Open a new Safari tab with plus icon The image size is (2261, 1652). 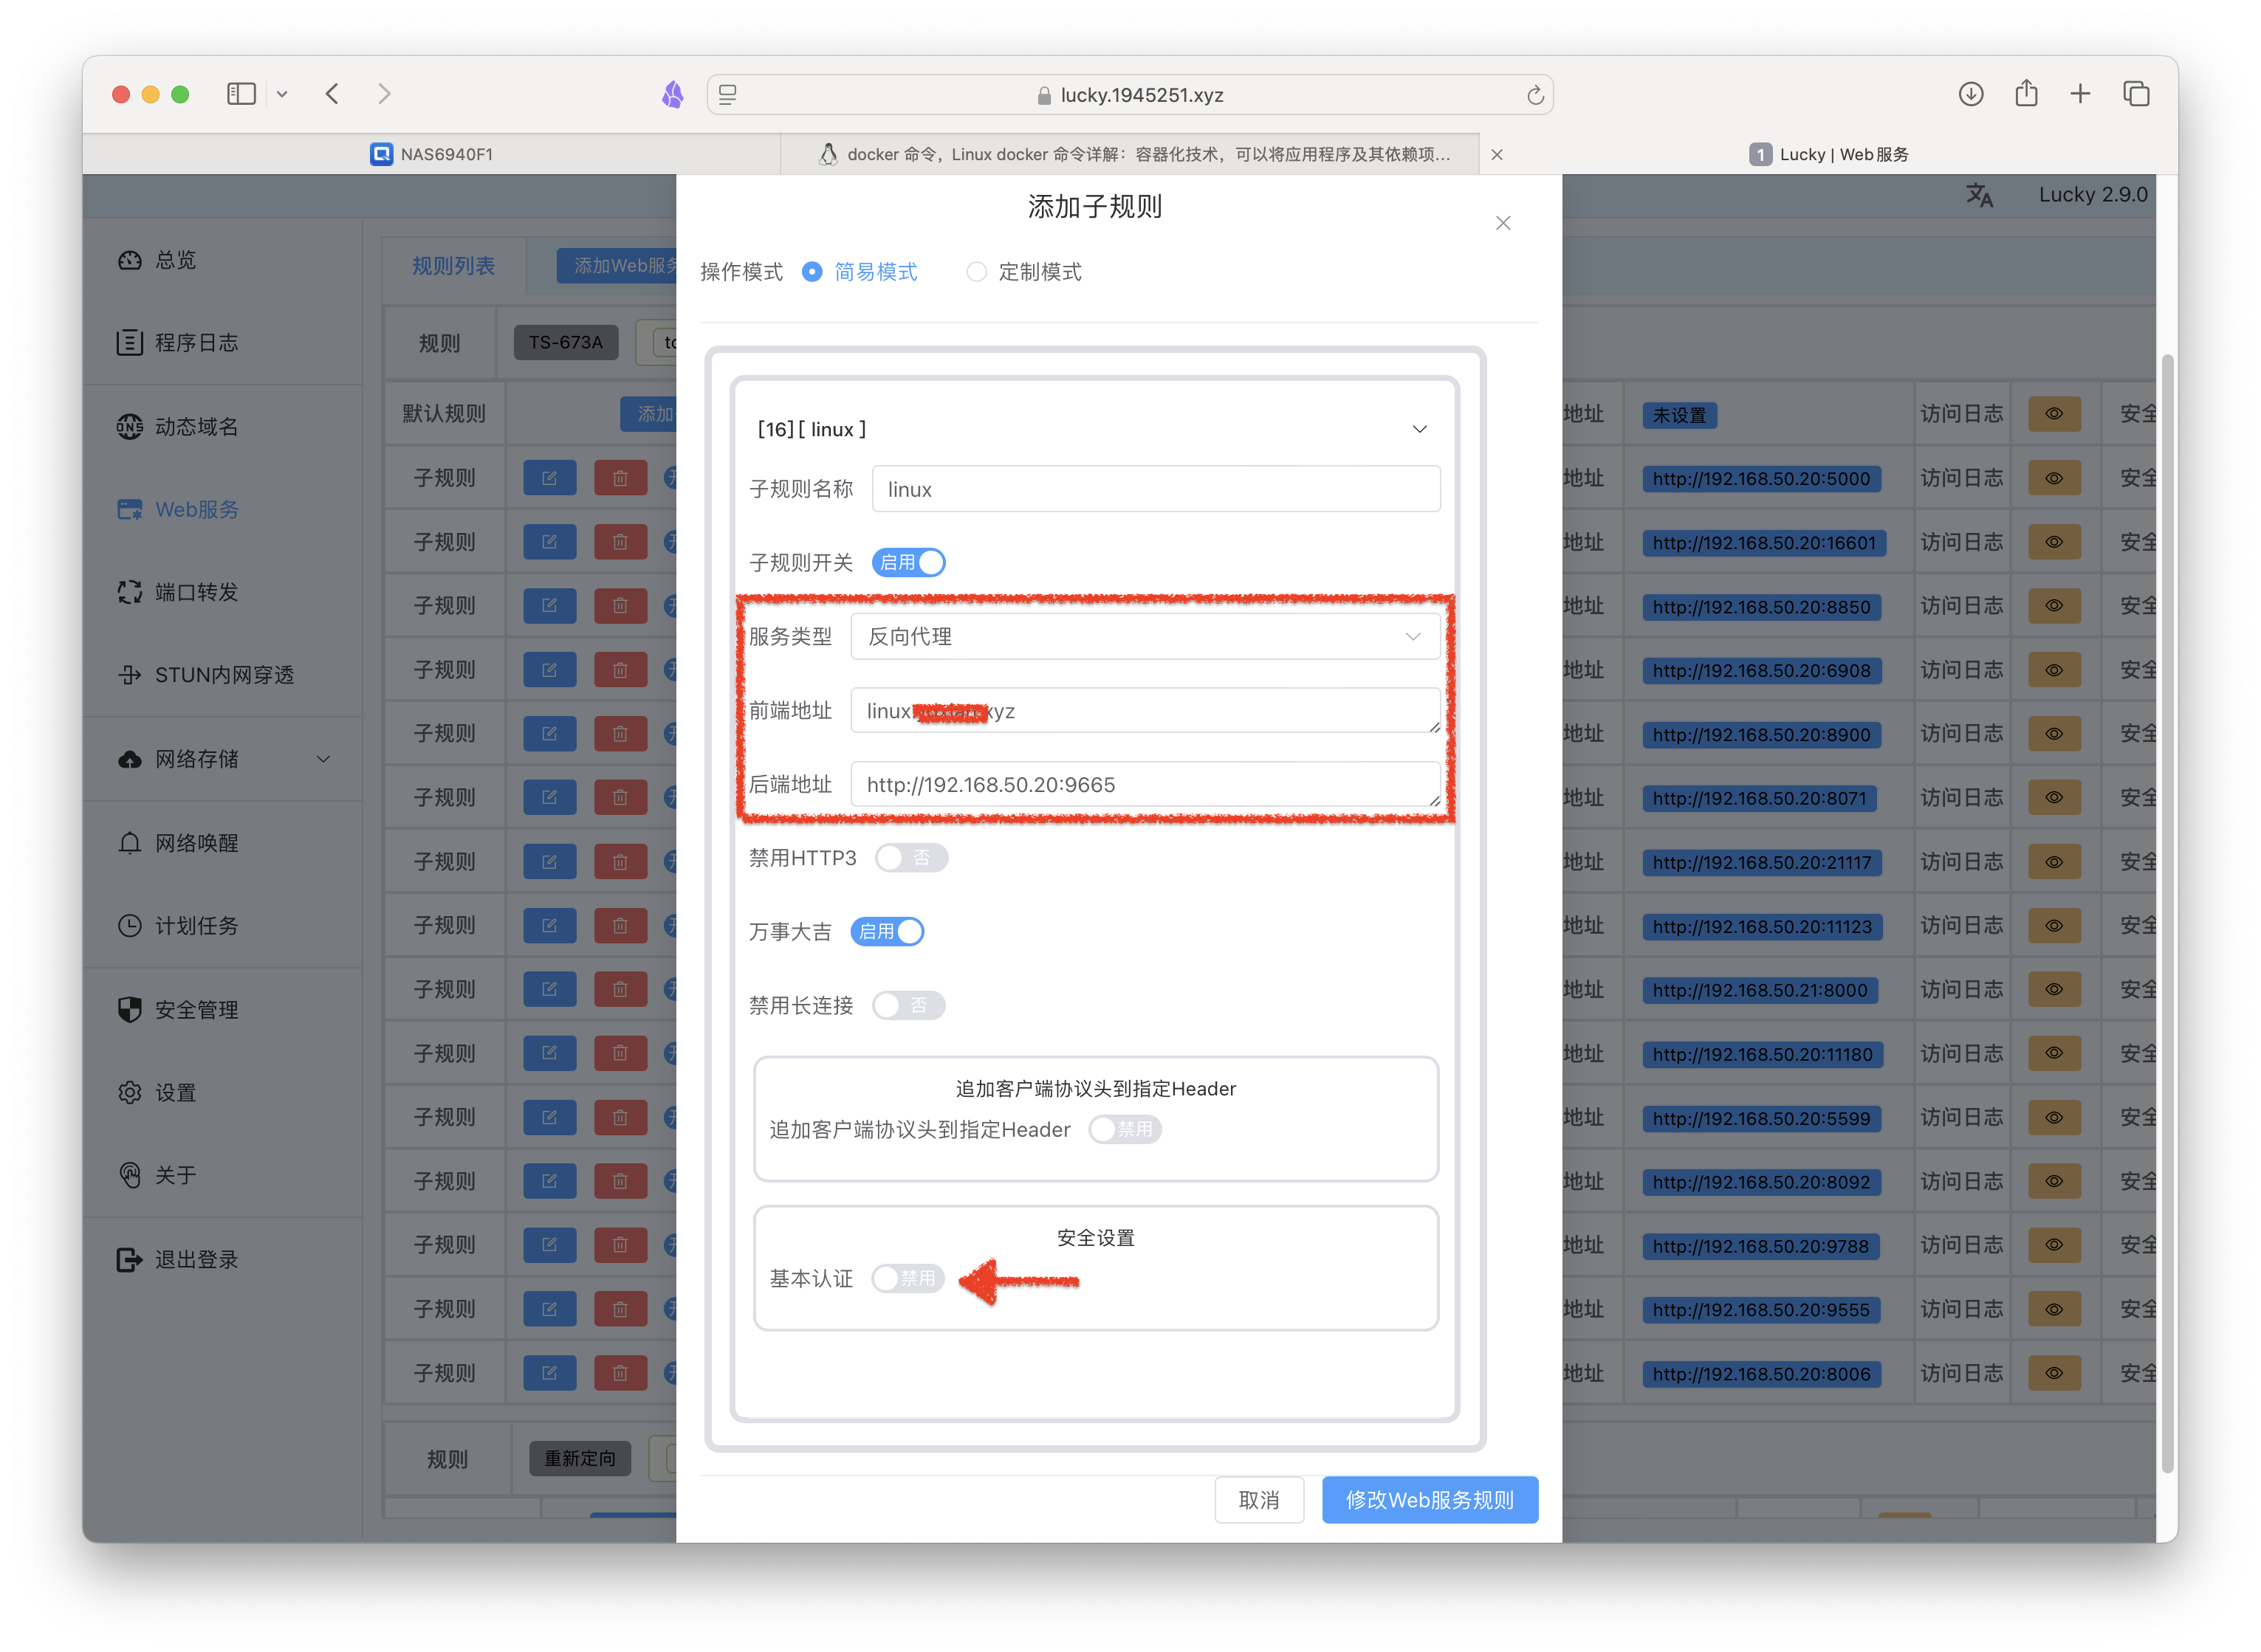pyautogui.click(x=2080, y=94)
